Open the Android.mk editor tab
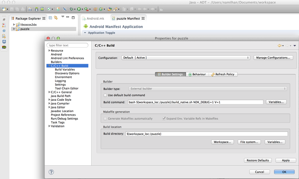 point(93,19)
